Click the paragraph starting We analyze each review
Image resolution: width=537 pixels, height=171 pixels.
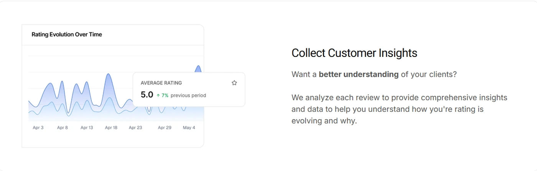point(399,109)
